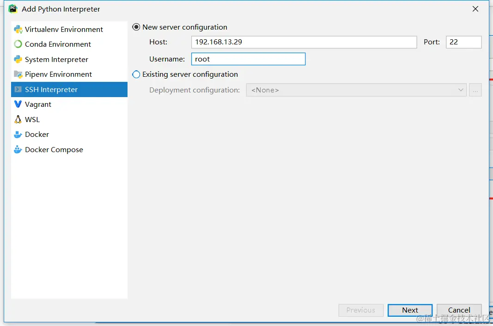Click the Next button
The width and height of the screenshot is (493, 326).
point(410,310)
